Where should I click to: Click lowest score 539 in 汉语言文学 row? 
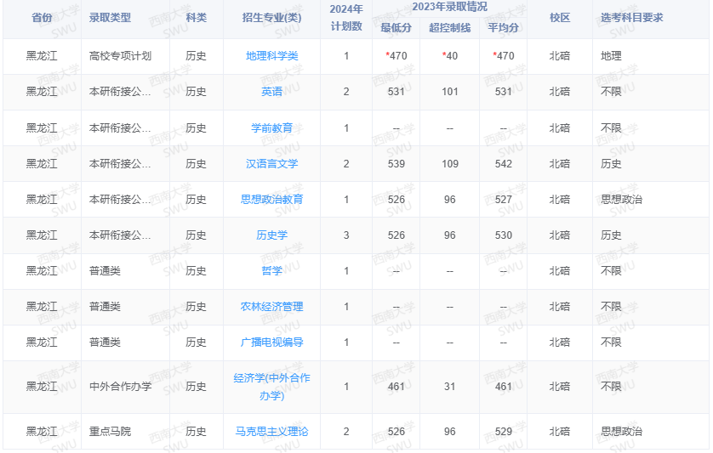[x=396, y=163]
